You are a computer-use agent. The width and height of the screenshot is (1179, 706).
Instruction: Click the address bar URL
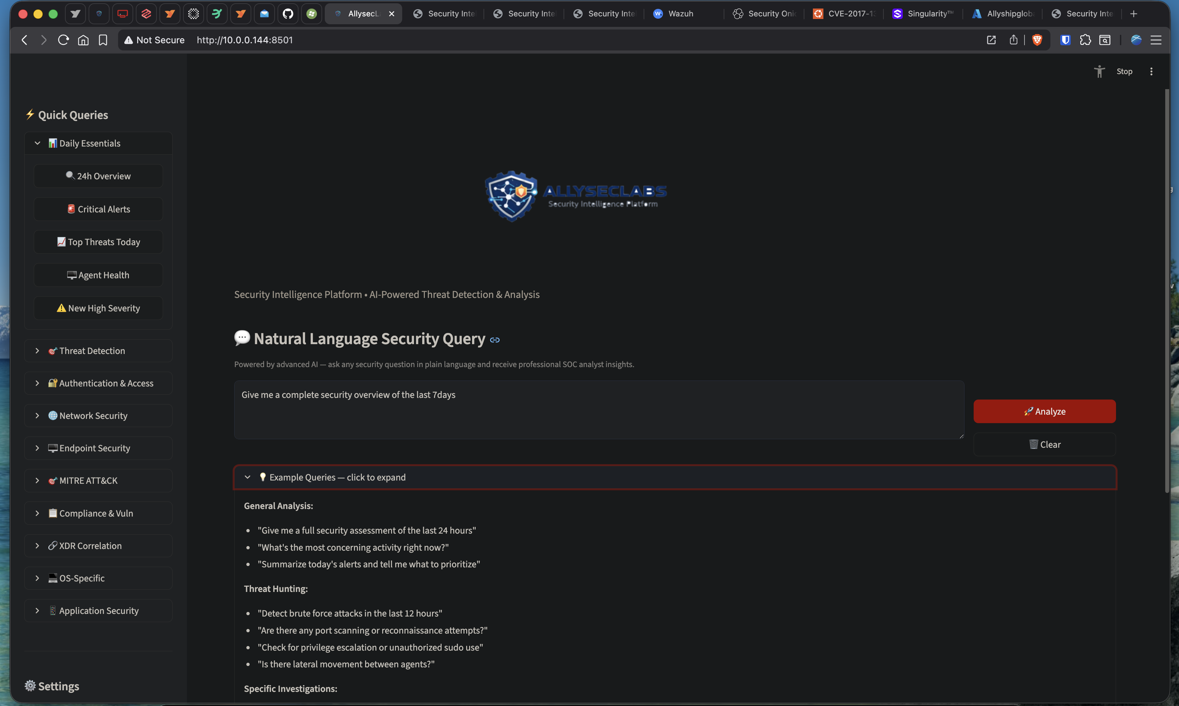coord(245,40)
